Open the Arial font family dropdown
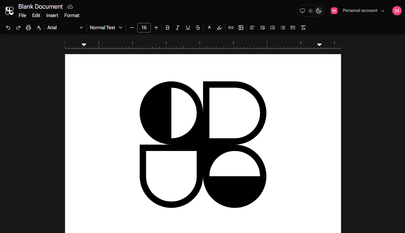The height and width of the screenshot is (233, 405). point(65,28)
